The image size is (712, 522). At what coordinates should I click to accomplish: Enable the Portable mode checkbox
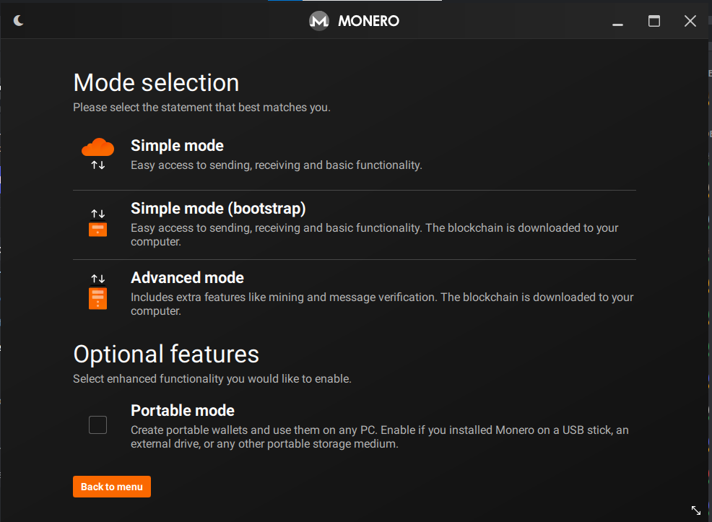point(97,425)
